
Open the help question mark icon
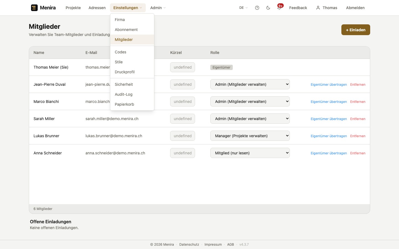click(257, 8)
